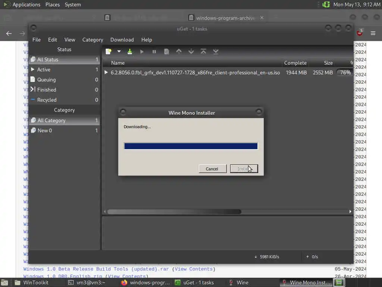Switch to Wine Mono Inst... taskbar item
382x287 pixels.
click(307, 283)
